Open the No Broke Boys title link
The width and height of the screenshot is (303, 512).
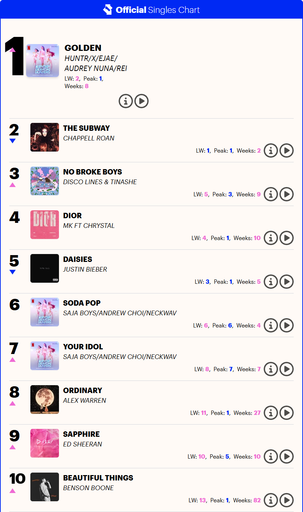tap(93, 172)
